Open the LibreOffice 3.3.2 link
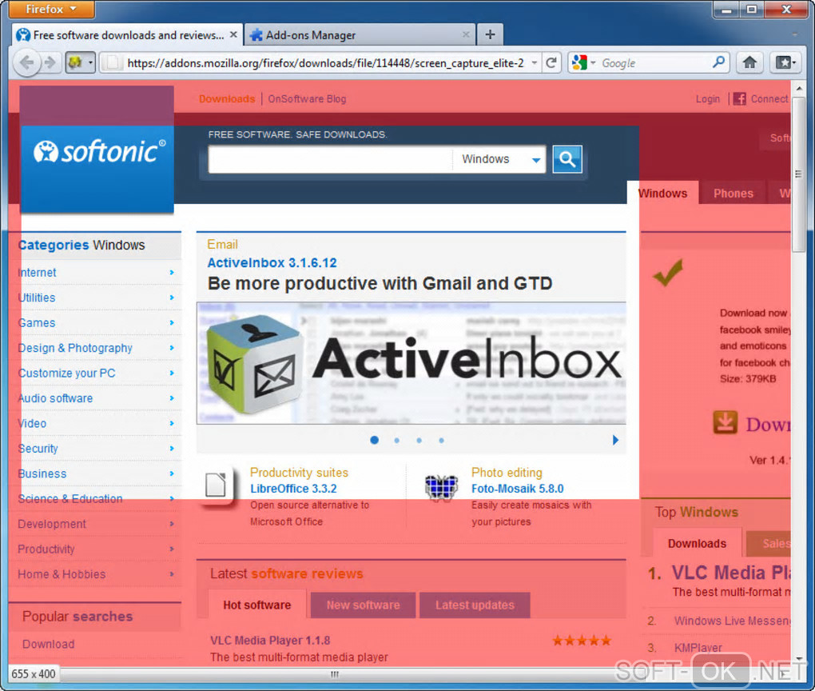This screenshot has width=815, height=691. point(293,489)
